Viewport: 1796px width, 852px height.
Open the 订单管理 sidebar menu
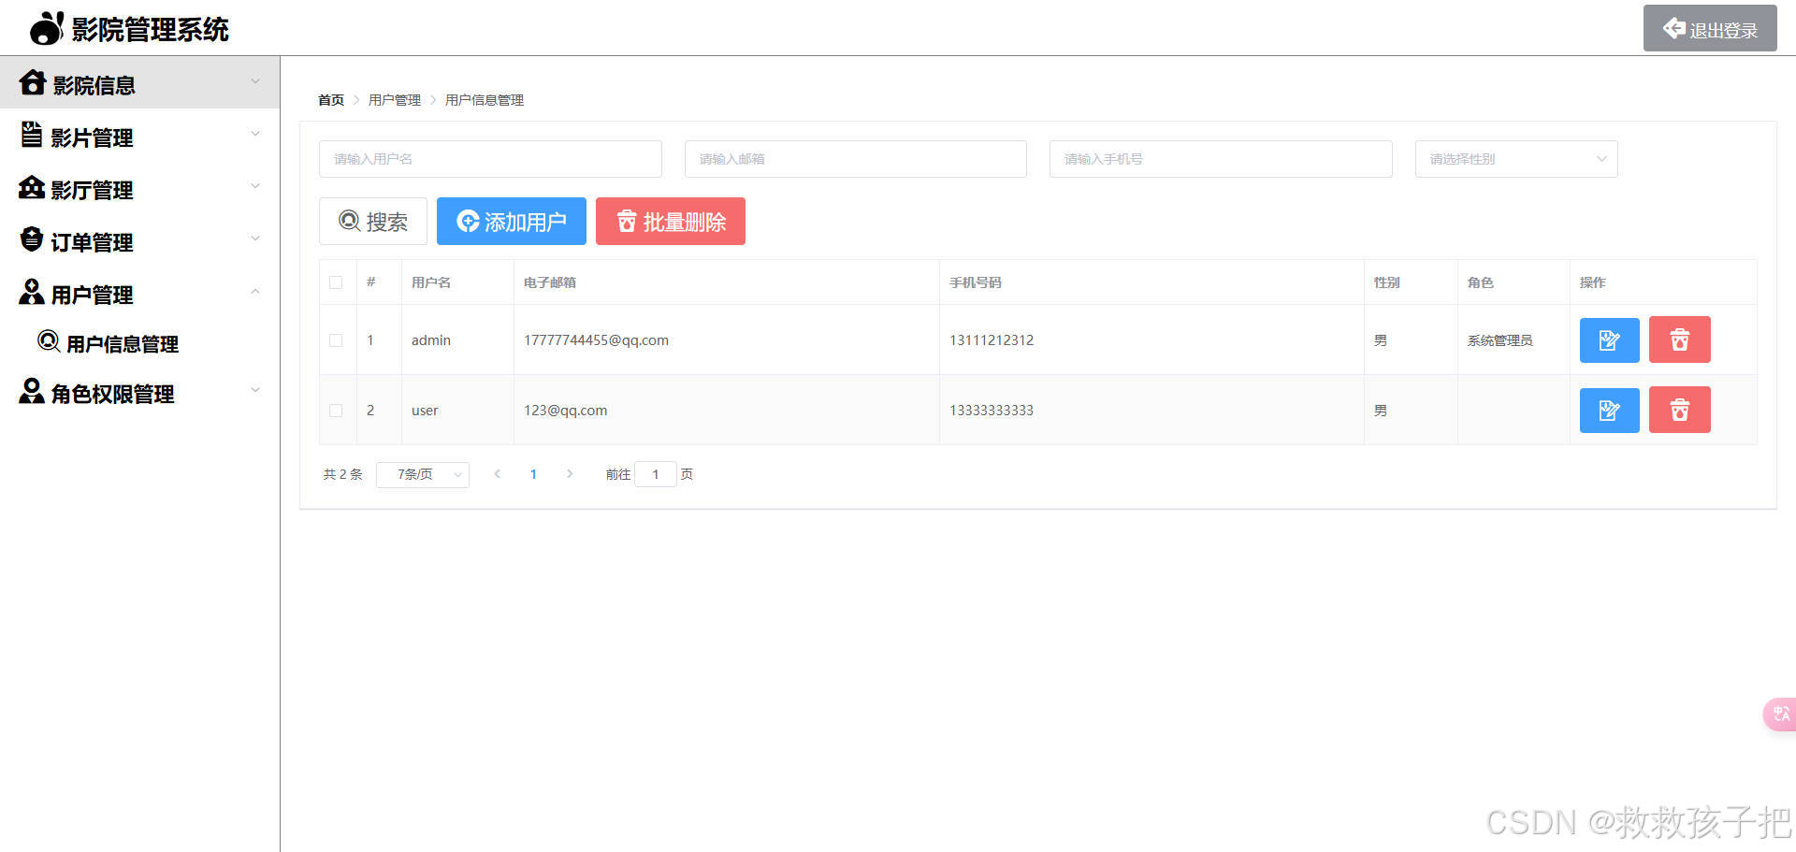tap(140, 239)
